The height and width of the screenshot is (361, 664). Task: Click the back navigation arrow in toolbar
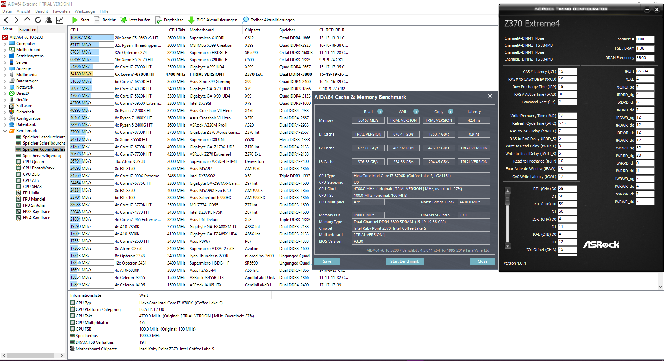(6, 20)
